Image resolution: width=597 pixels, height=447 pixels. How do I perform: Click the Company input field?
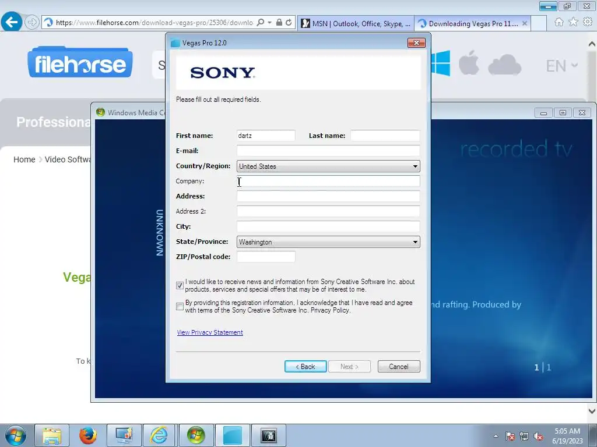click(x=328, y=181)
